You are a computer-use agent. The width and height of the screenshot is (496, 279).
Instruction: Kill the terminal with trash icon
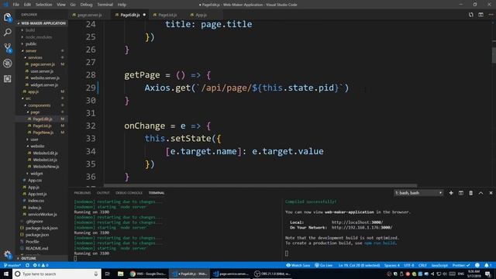pyautogui.click(x=470, y=193)
